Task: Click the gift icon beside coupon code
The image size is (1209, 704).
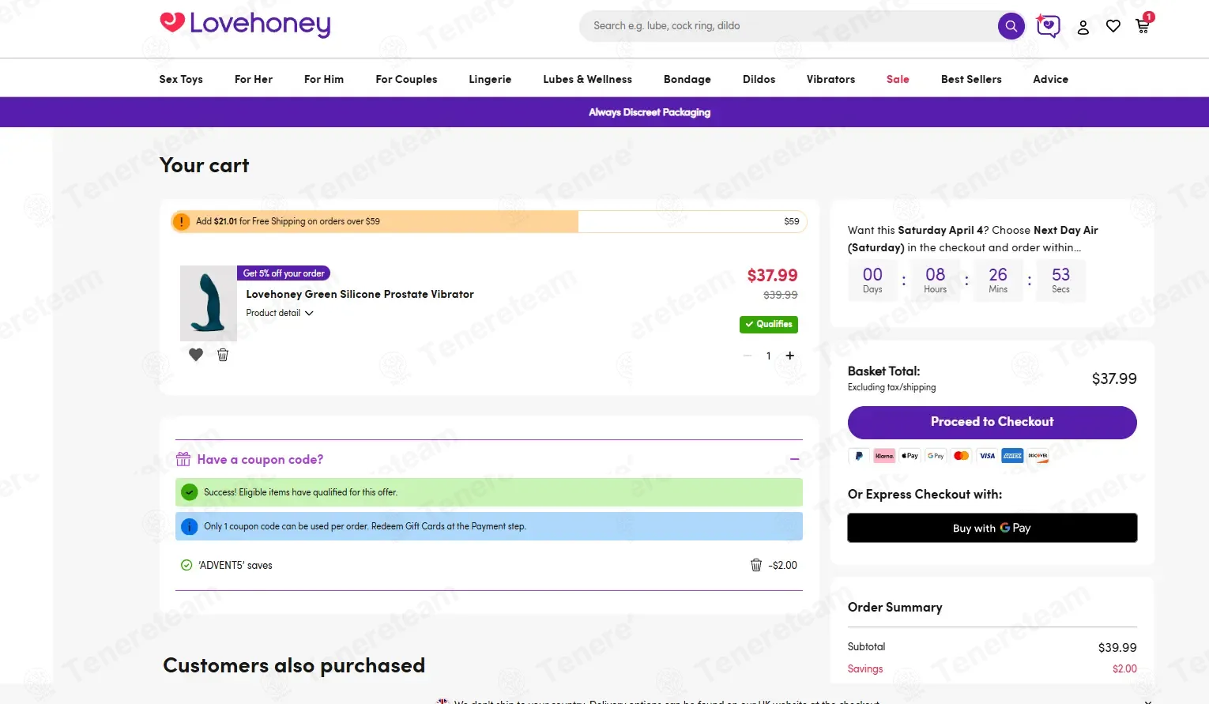Action: [183, 459]
